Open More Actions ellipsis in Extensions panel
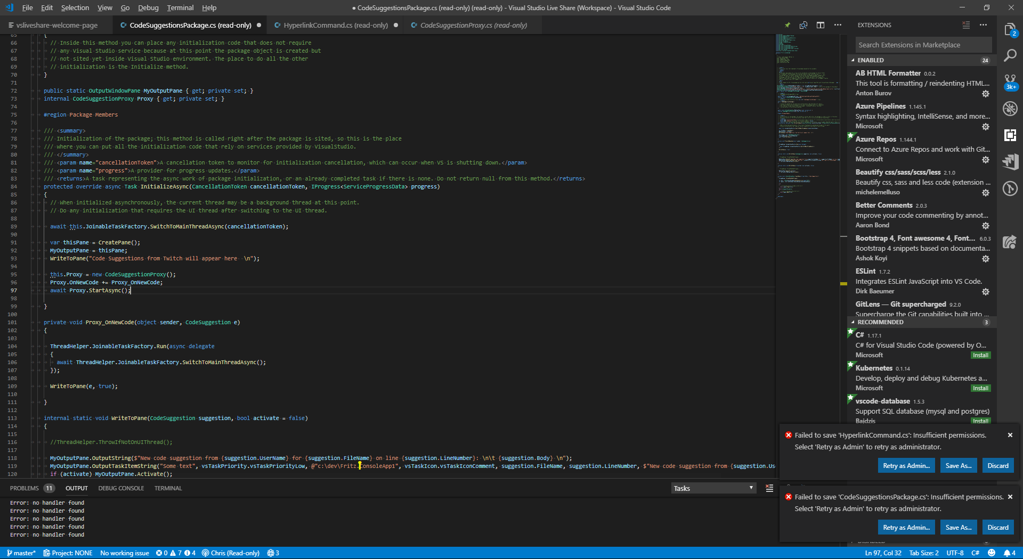This screenshot has width=1023, height=559. click(x=983, y=24)
